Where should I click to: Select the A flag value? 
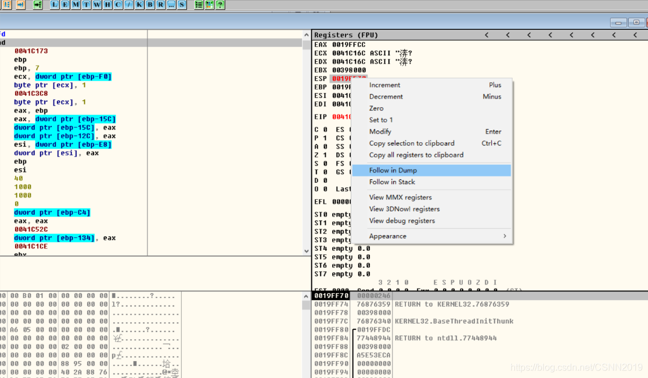(x=325, y=147)
